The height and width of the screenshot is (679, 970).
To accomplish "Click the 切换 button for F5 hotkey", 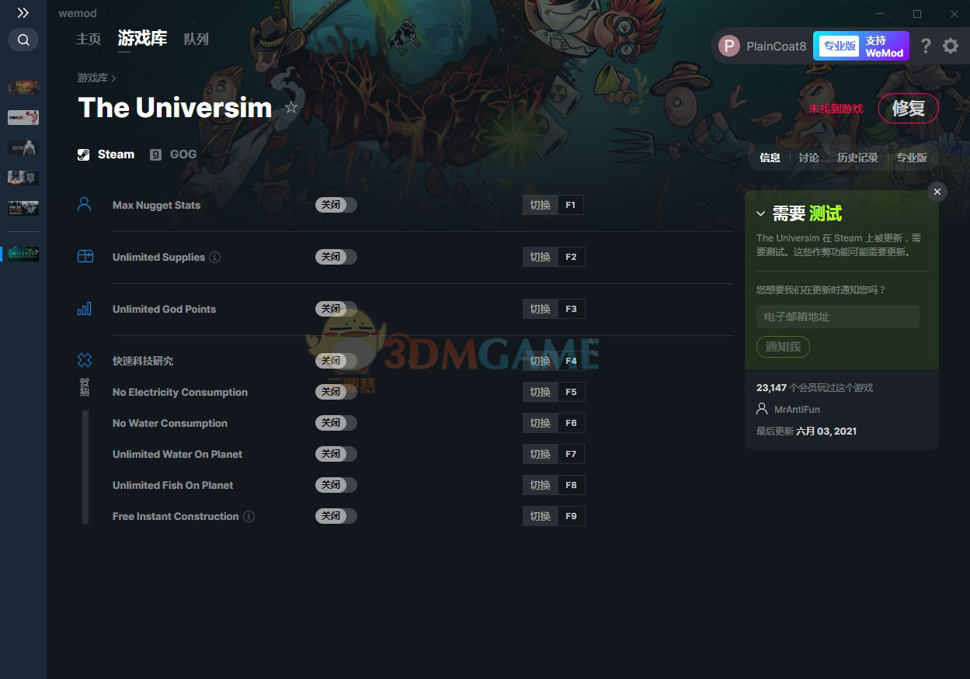I will click(541, 392).
